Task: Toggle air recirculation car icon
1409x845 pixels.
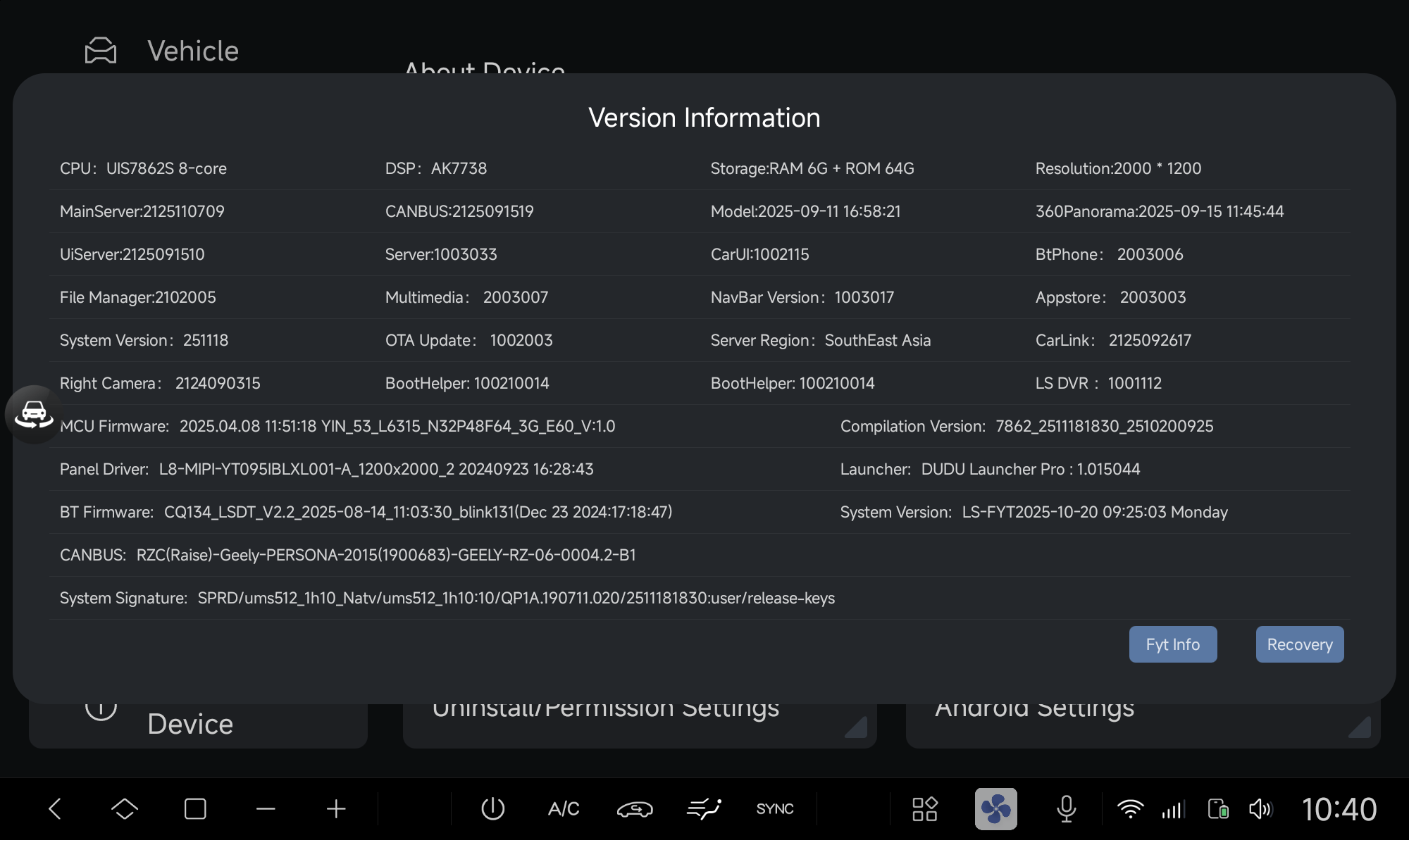Action: coord(634,809)
